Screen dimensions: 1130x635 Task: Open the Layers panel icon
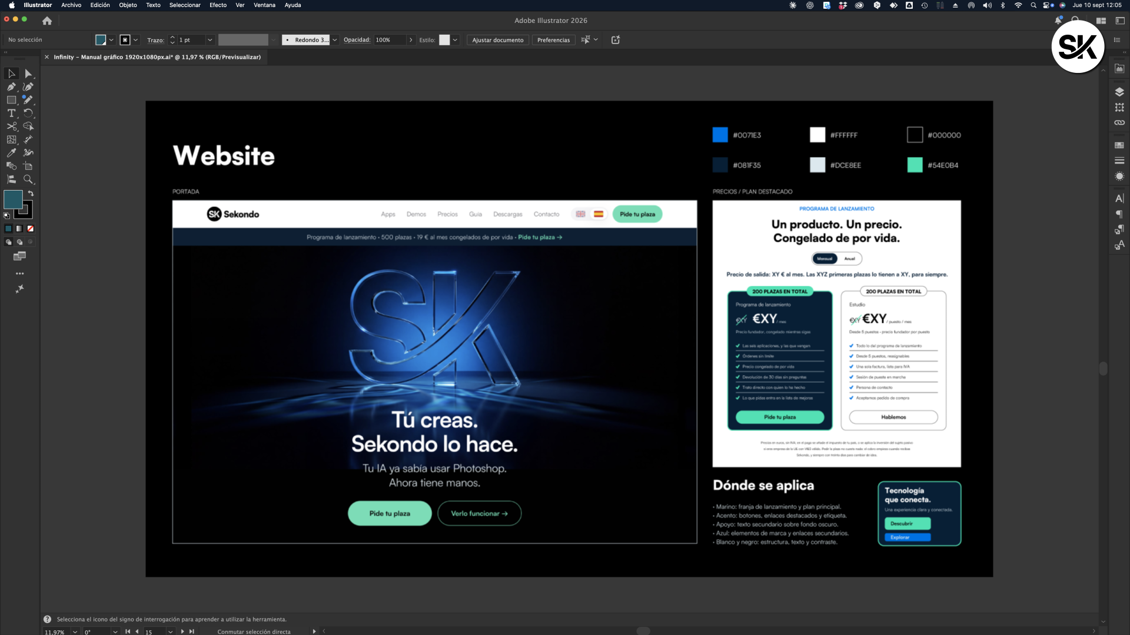[1119, 92]
